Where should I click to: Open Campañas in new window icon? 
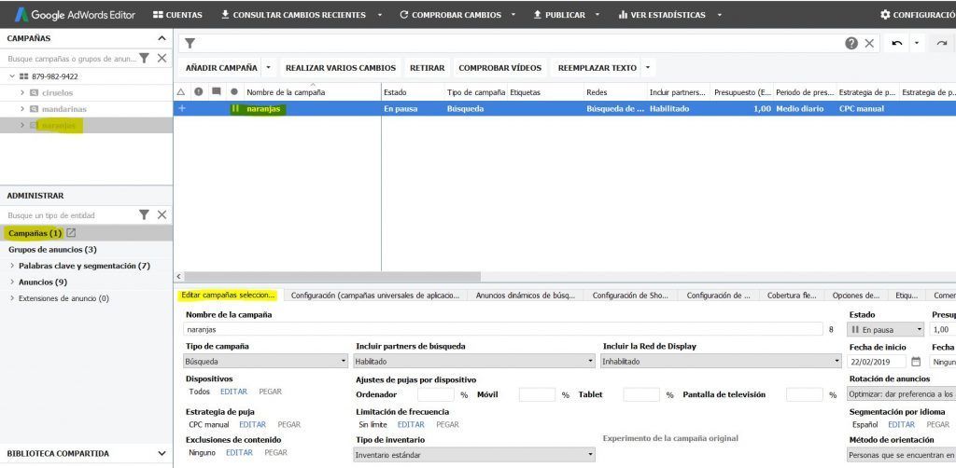(x=71, y=233)
